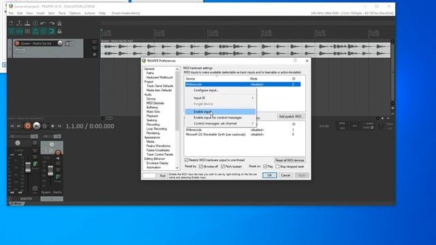Toggle ripple editing toolbar icon

27,31
